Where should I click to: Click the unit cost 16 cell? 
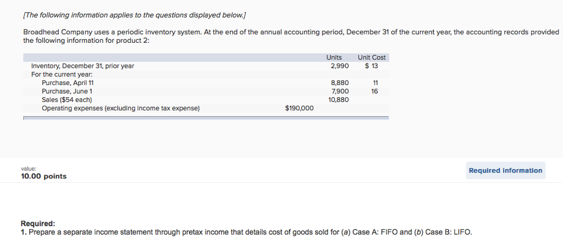[x=374, y=91]
